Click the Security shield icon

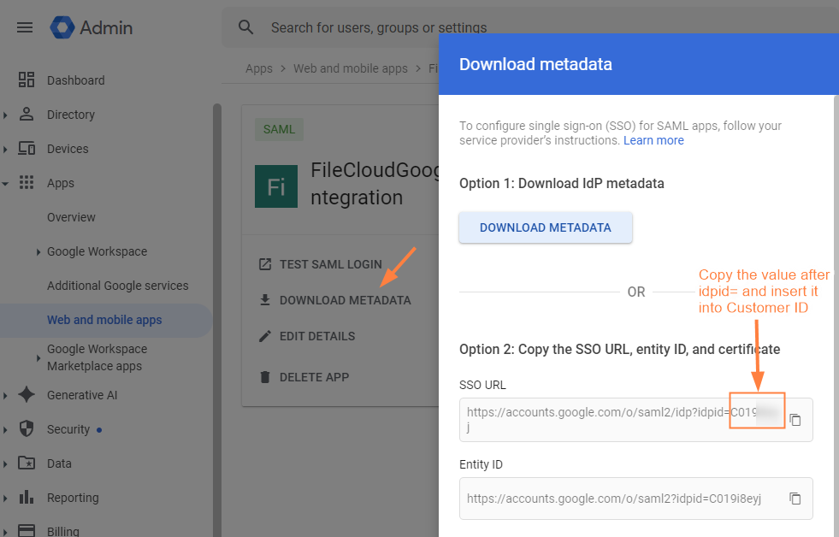coord(27,429)
